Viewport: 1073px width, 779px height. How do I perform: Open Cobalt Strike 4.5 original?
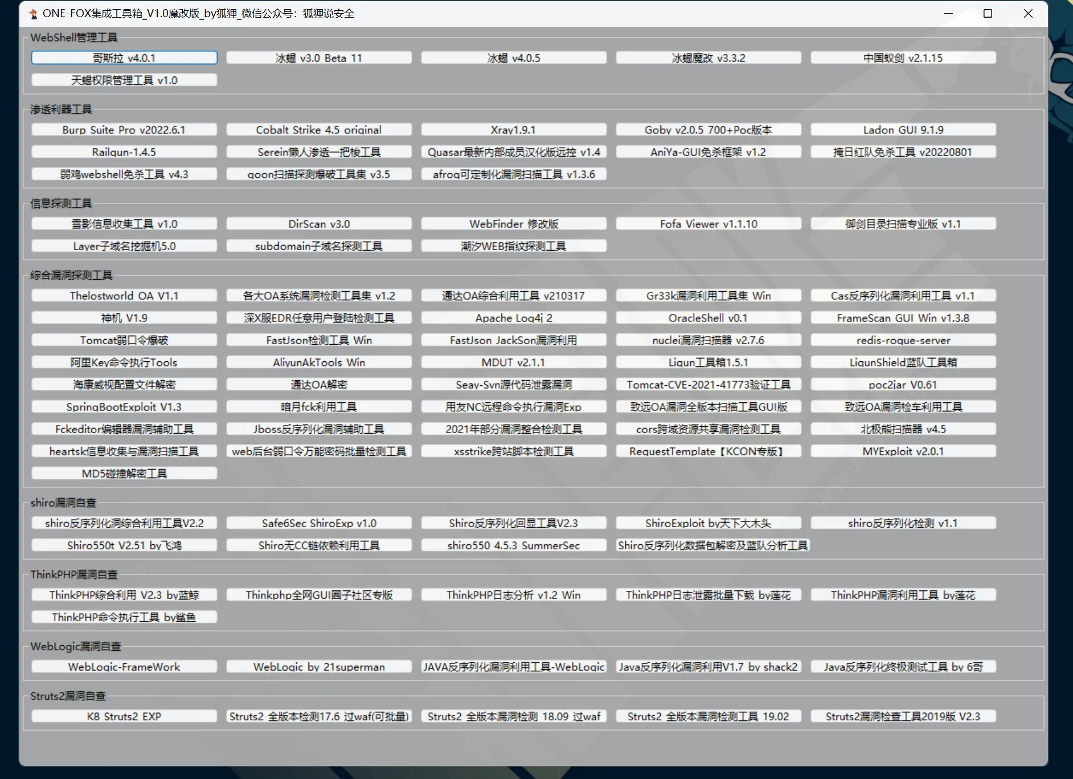click(319, 130)
